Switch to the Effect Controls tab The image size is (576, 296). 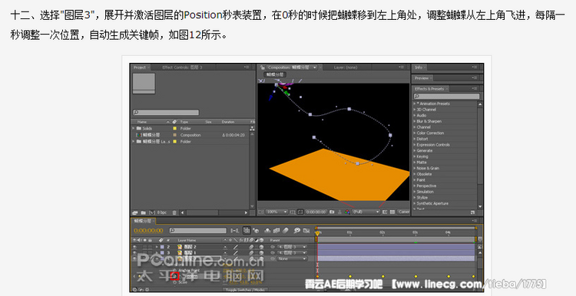click(x=182, y=67)
